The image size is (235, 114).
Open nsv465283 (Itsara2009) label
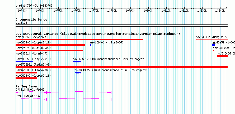click(33, 70)
